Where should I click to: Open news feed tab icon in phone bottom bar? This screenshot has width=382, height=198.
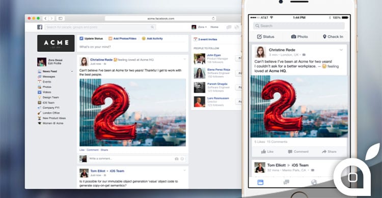260,182
